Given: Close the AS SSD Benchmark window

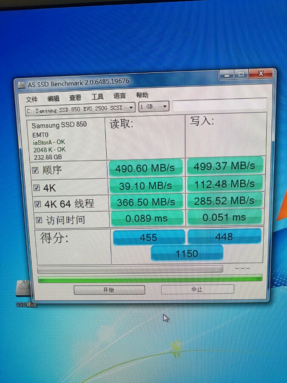Looking at the screenshot, I should (x=261, y=73).
